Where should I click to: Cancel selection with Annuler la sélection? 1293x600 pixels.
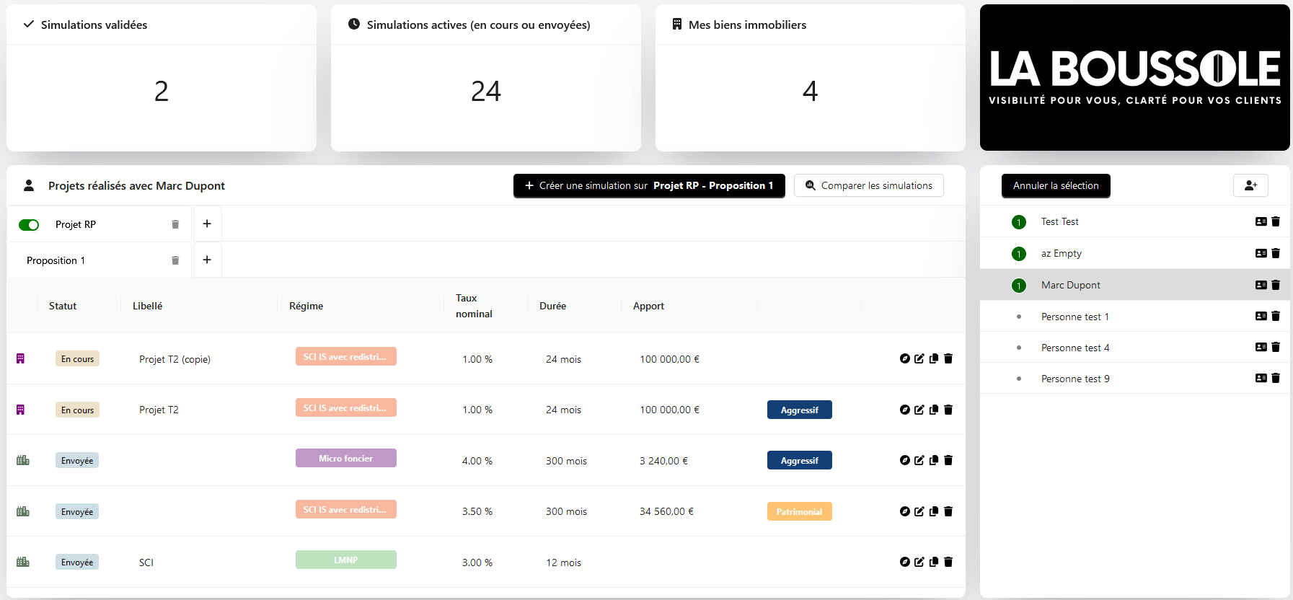click(x=1056, y=185)
